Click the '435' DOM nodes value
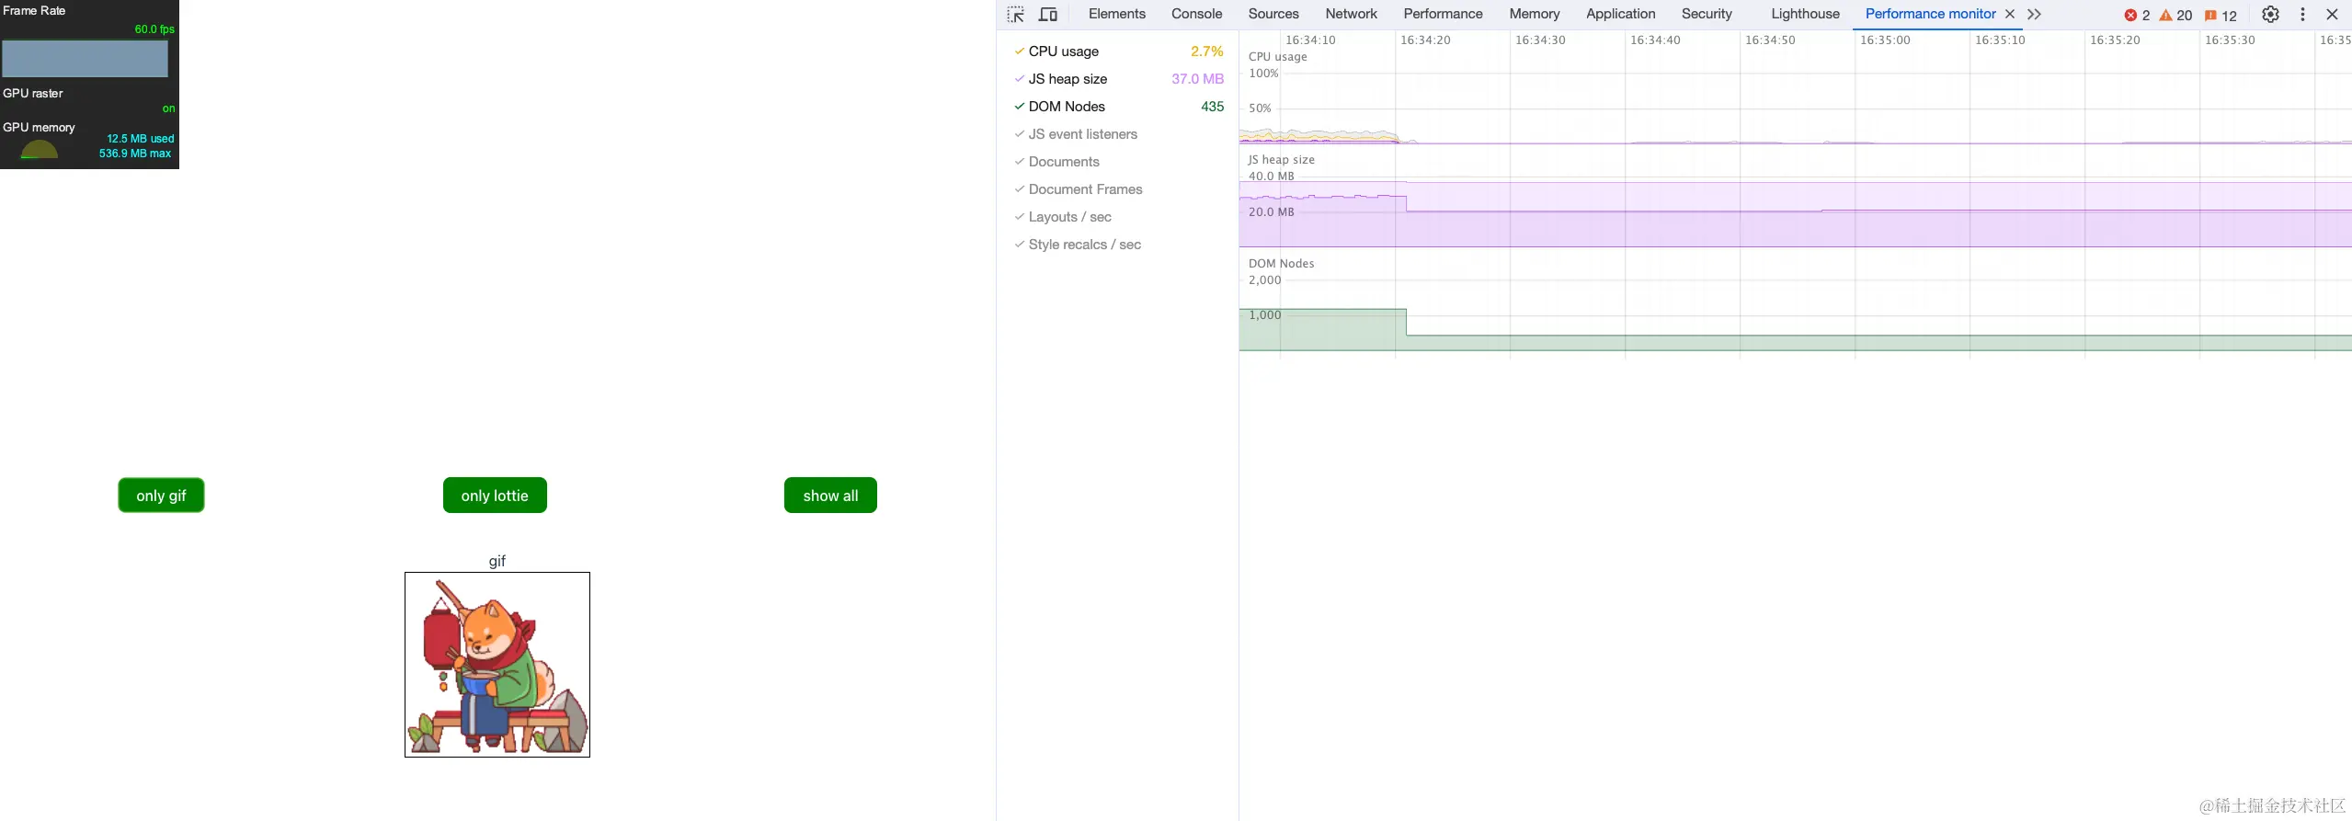This screenshot has width=2352, height=821. click(1212, 107)
